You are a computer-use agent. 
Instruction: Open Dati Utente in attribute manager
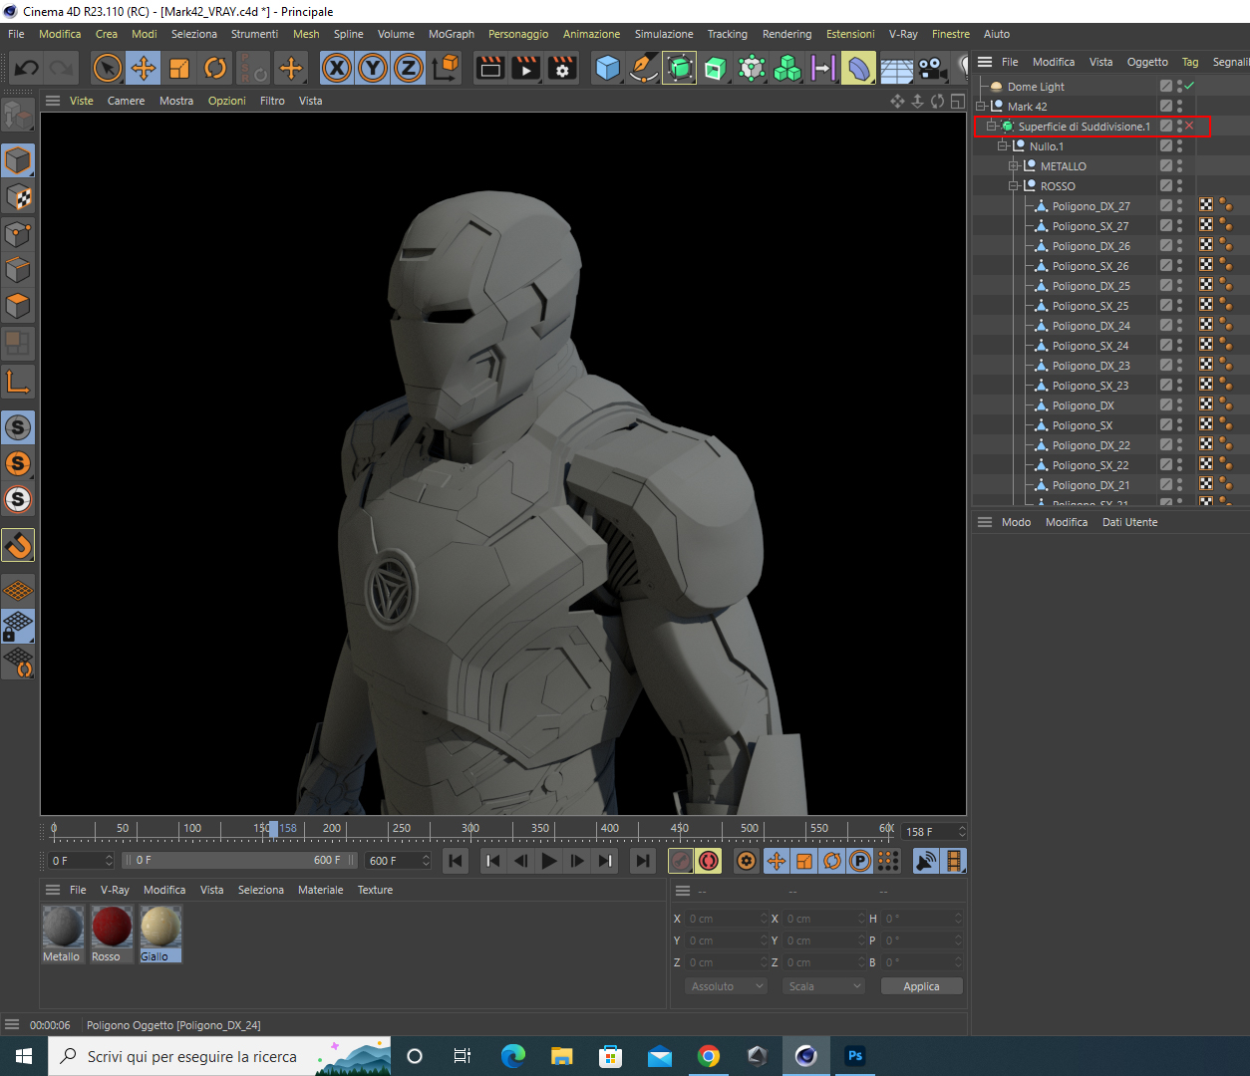click(1129, 522)
